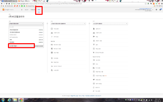
Task: Open remarketing fork icon item
Action: (x=55, y=58)
